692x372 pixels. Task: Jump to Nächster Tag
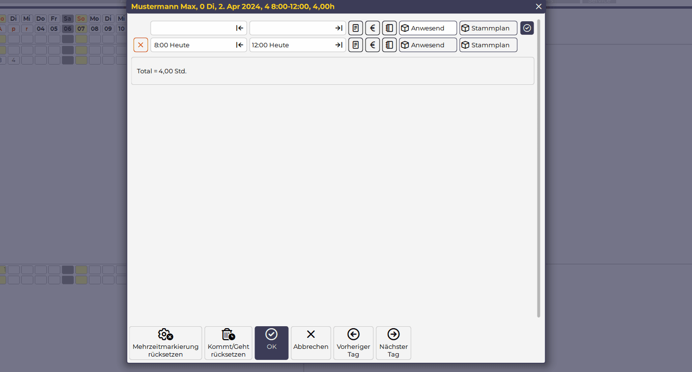393,343
